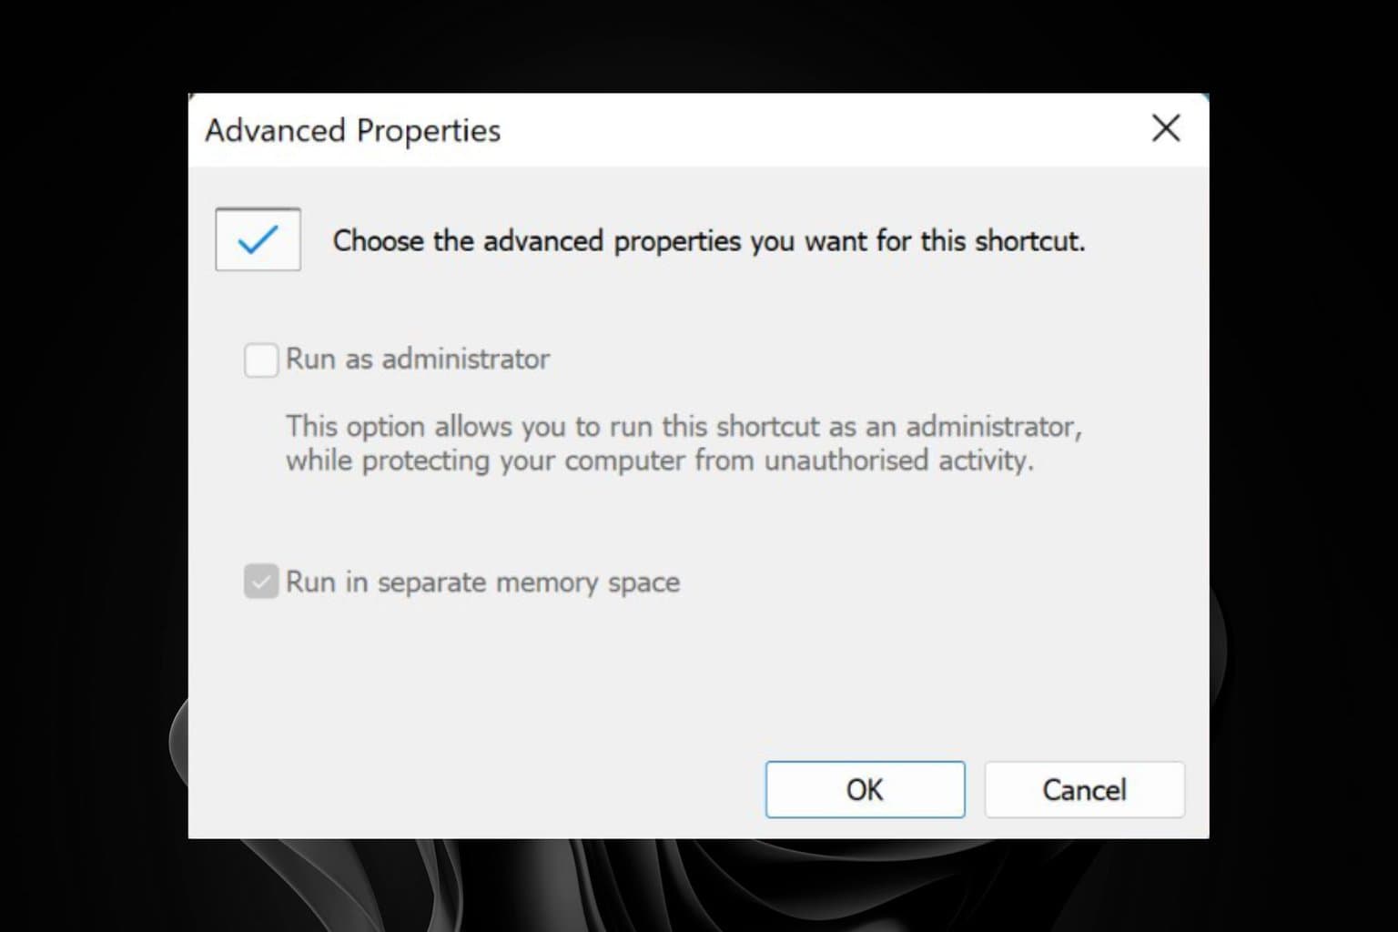Click the 'Advanced Properties' title text
This screenshot has width=1398, height=932.
point(353,130)
